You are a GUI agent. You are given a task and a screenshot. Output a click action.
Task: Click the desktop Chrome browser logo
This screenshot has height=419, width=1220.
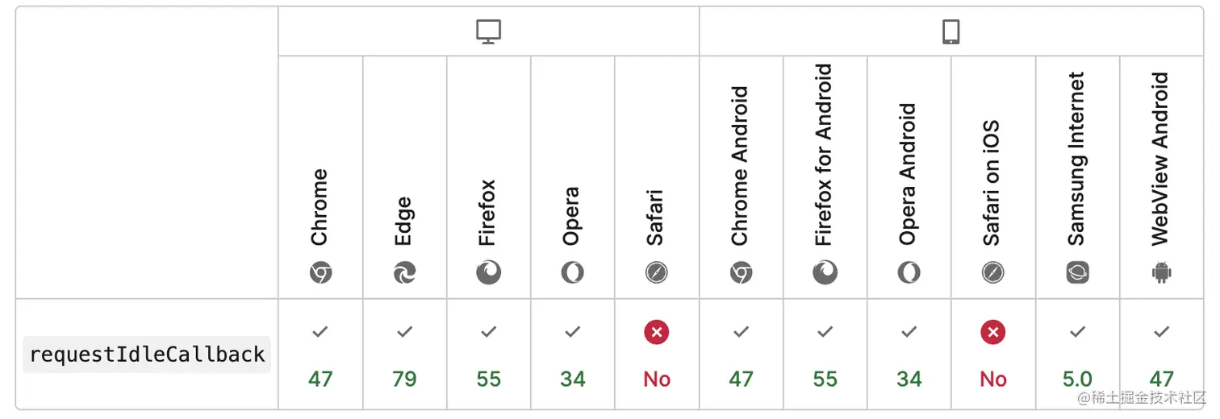tap(320, 273)
